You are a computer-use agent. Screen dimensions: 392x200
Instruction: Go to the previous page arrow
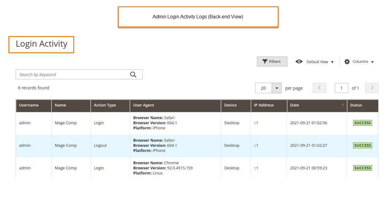click(320, 88)
